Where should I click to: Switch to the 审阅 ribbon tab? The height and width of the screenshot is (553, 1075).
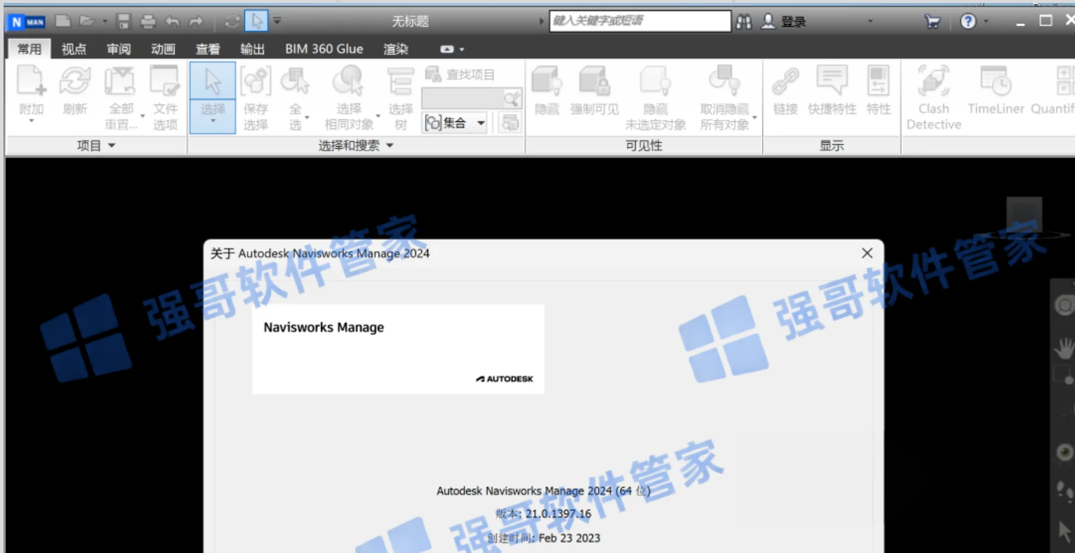[118, 49]
